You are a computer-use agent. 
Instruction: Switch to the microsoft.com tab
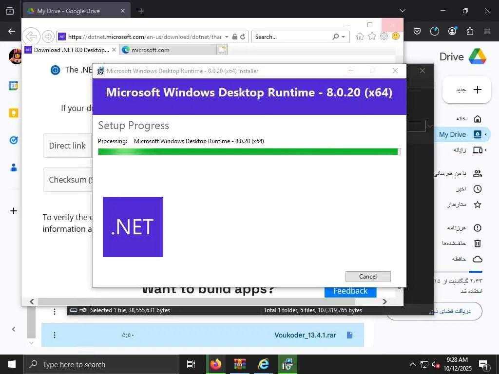point(169,50)
